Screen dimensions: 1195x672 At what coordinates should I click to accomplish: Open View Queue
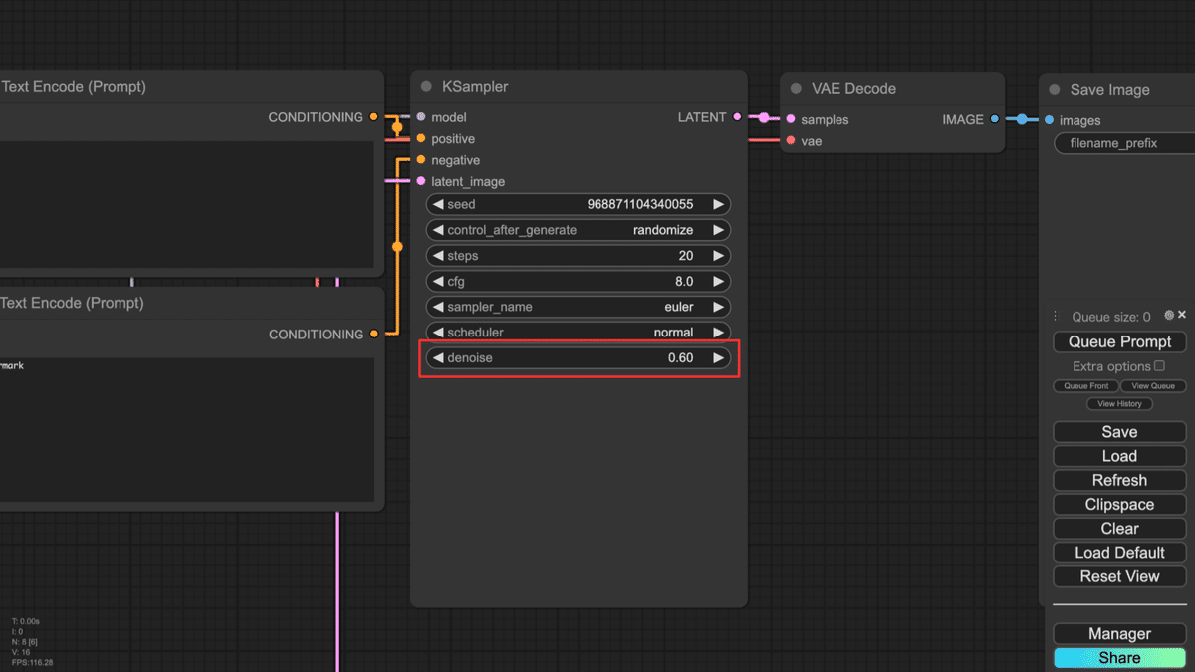1153,386
